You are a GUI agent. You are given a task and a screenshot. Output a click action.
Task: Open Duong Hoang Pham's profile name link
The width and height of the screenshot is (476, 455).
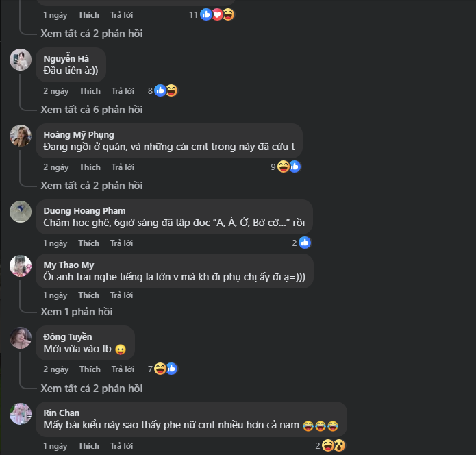coord(84,210)
